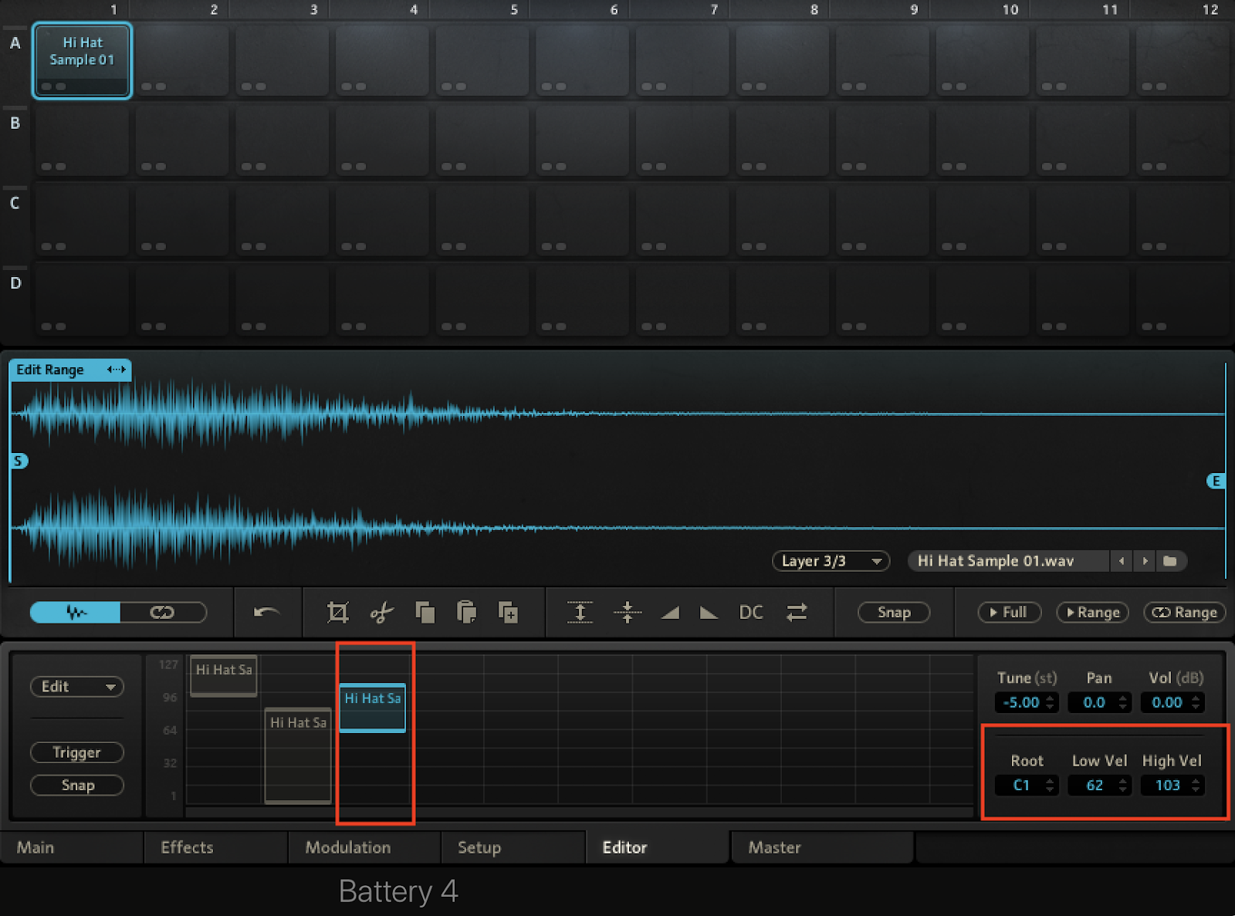
Task: Remove DC offset with the DC tool
Action: [751, 613]
